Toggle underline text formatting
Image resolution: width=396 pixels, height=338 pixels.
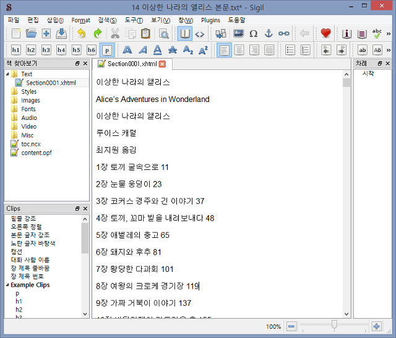click(x=158, y=50)
